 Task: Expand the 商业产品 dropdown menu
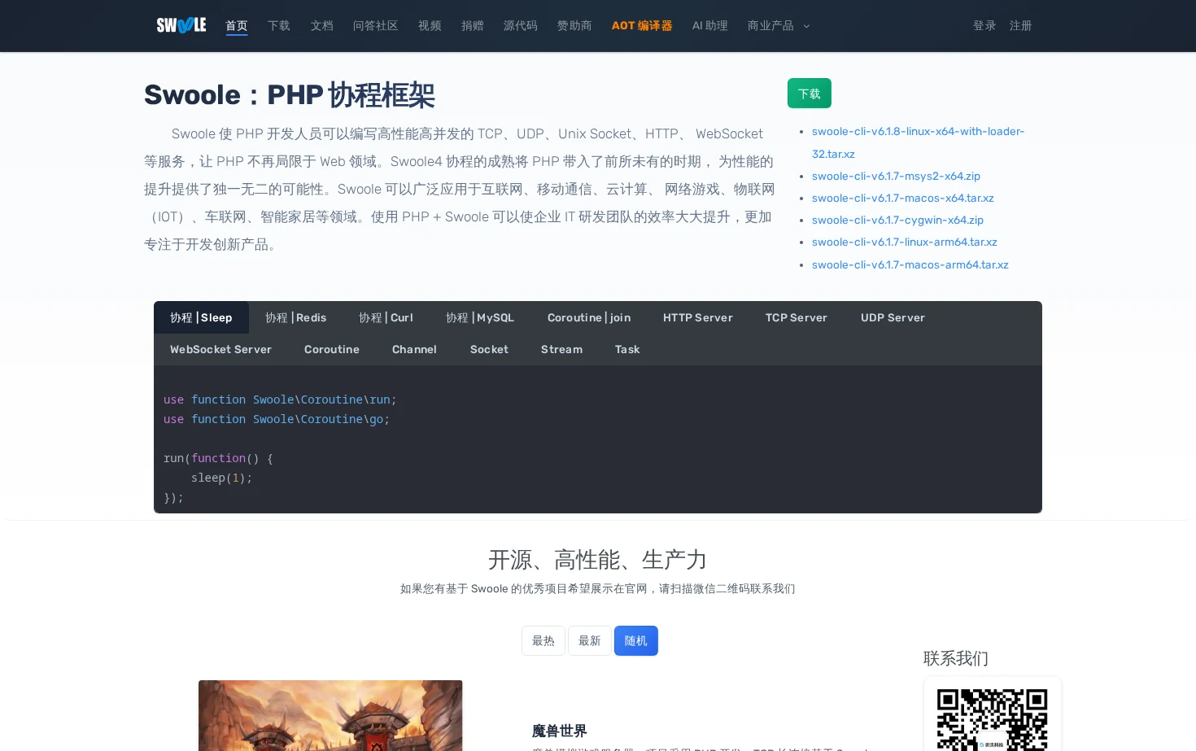779,26
